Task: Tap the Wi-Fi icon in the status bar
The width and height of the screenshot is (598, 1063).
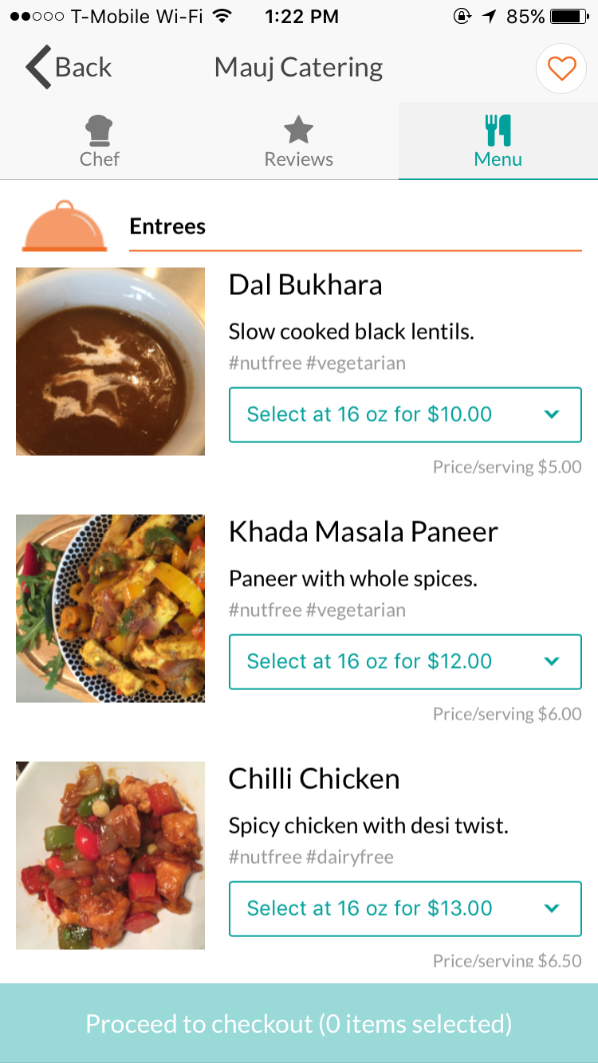Action: coord(222,16)
